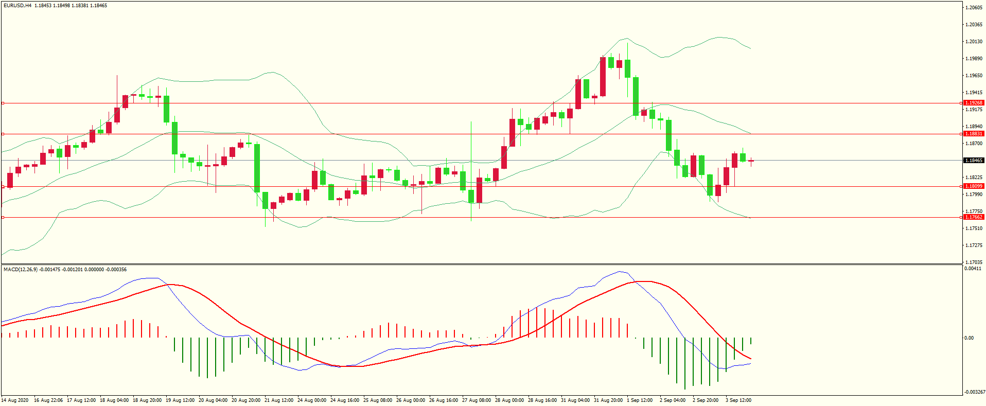
Task: Click the 21 Aug 12:00 time label
Action: coord(279,400)
